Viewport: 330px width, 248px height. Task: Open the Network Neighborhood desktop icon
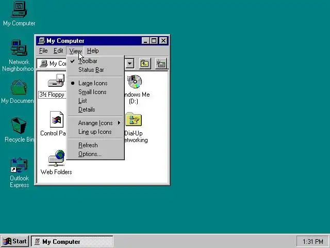tap(19, 55)
